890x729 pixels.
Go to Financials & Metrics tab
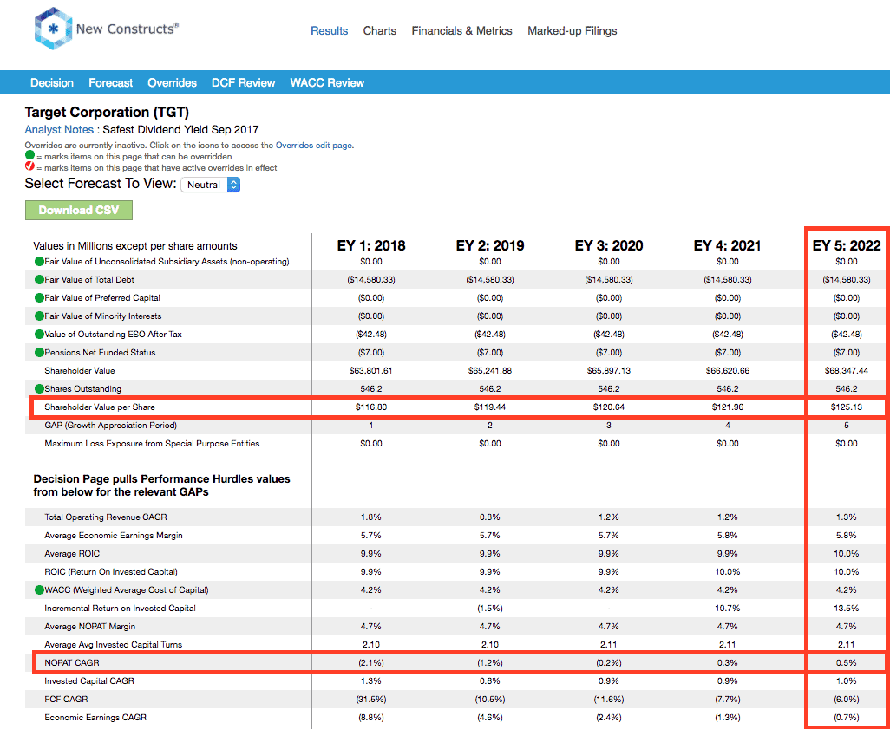[462, 30]
